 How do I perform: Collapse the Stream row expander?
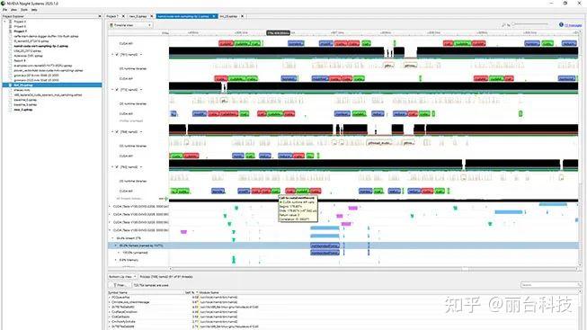pos(112,238)
